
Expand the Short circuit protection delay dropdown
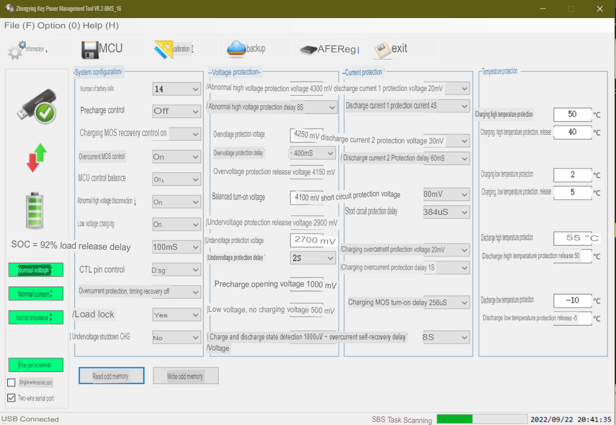point(446,212)
